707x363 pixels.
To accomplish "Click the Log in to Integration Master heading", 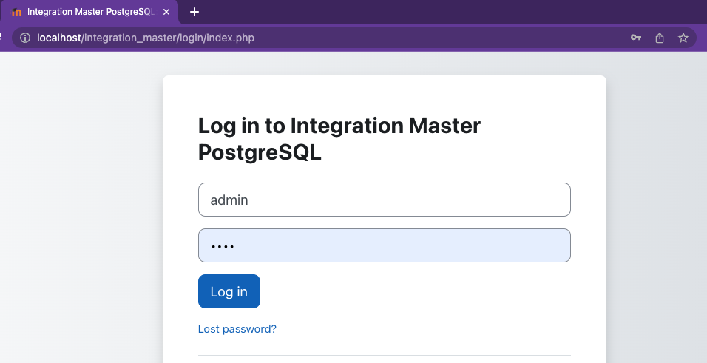I will [339, 139].
